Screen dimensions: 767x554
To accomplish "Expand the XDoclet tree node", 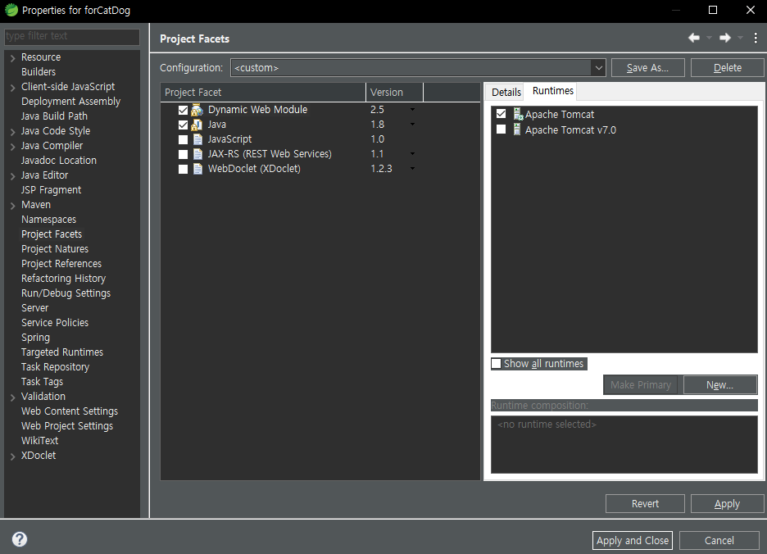I will [x=13, y=456].
